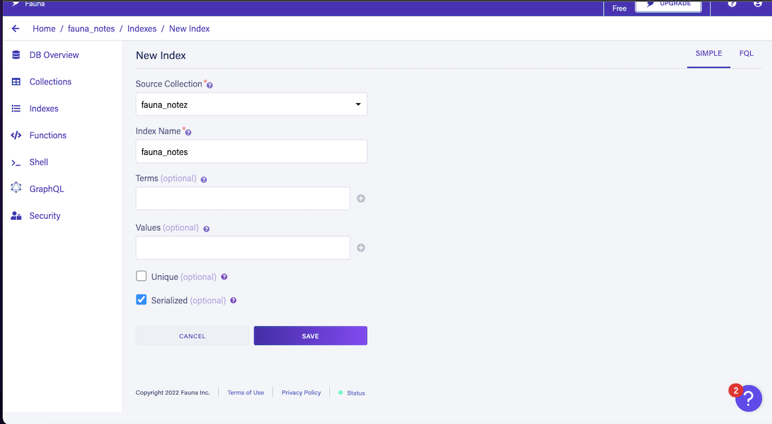The width and height of the screenshot is (772, 424).
Task: Add another Terms field with plus icon
Action: click(361, 198)
